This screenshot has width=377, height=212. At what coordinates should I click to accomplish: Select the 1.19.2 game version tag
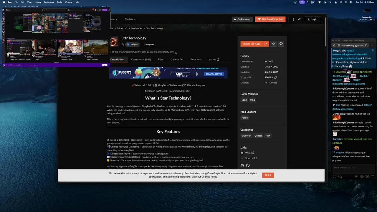click(253, 100)
